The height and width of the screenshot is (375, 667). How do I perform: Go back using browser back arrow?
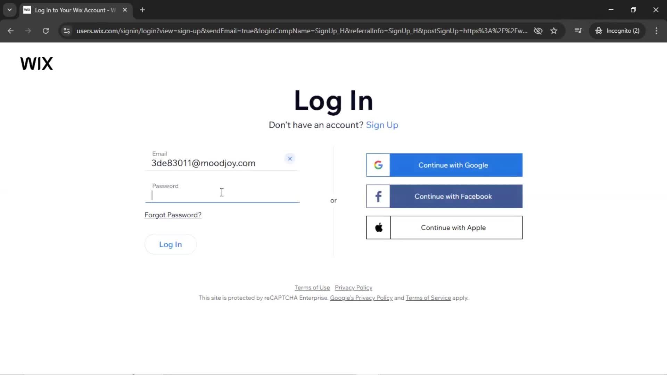click(x=11, y=31)
